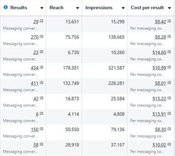
Task: Click the footnote icon beside 270 results
Action: [x=41, y=37]
